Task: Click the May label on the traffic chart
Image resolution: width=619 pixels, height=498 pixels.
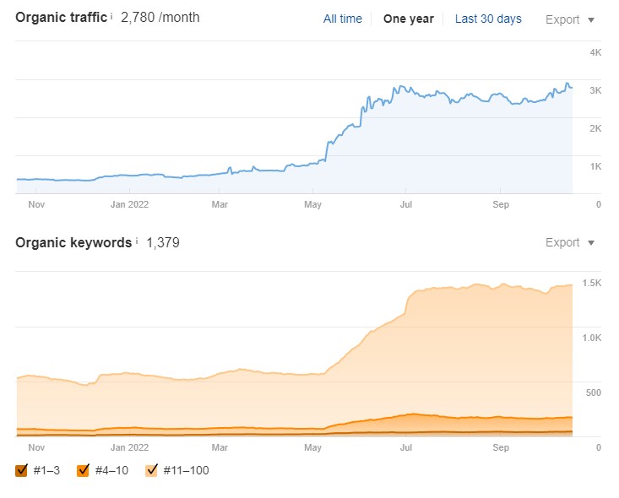Action: click(313, 204)
